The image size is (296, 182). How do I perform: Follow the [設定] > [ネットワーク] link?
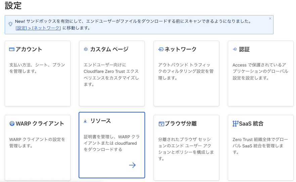pyautogui.click(x=38, y=28)
